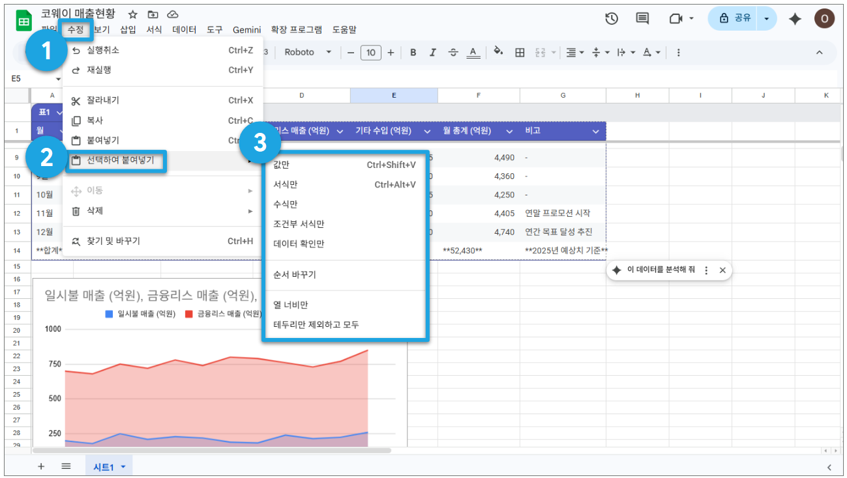Image resolution: width=847 pixels, height=478 pixels.
Task: Open 비고 column filter dropdown
Action: tap(595, 131)
